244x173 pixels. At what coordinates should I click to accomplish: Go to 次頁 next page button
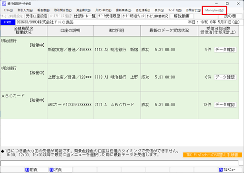(61, 170)
